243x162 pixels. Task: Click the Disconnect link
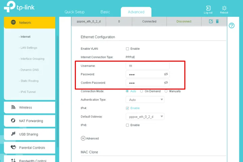(x=184, y=21)
